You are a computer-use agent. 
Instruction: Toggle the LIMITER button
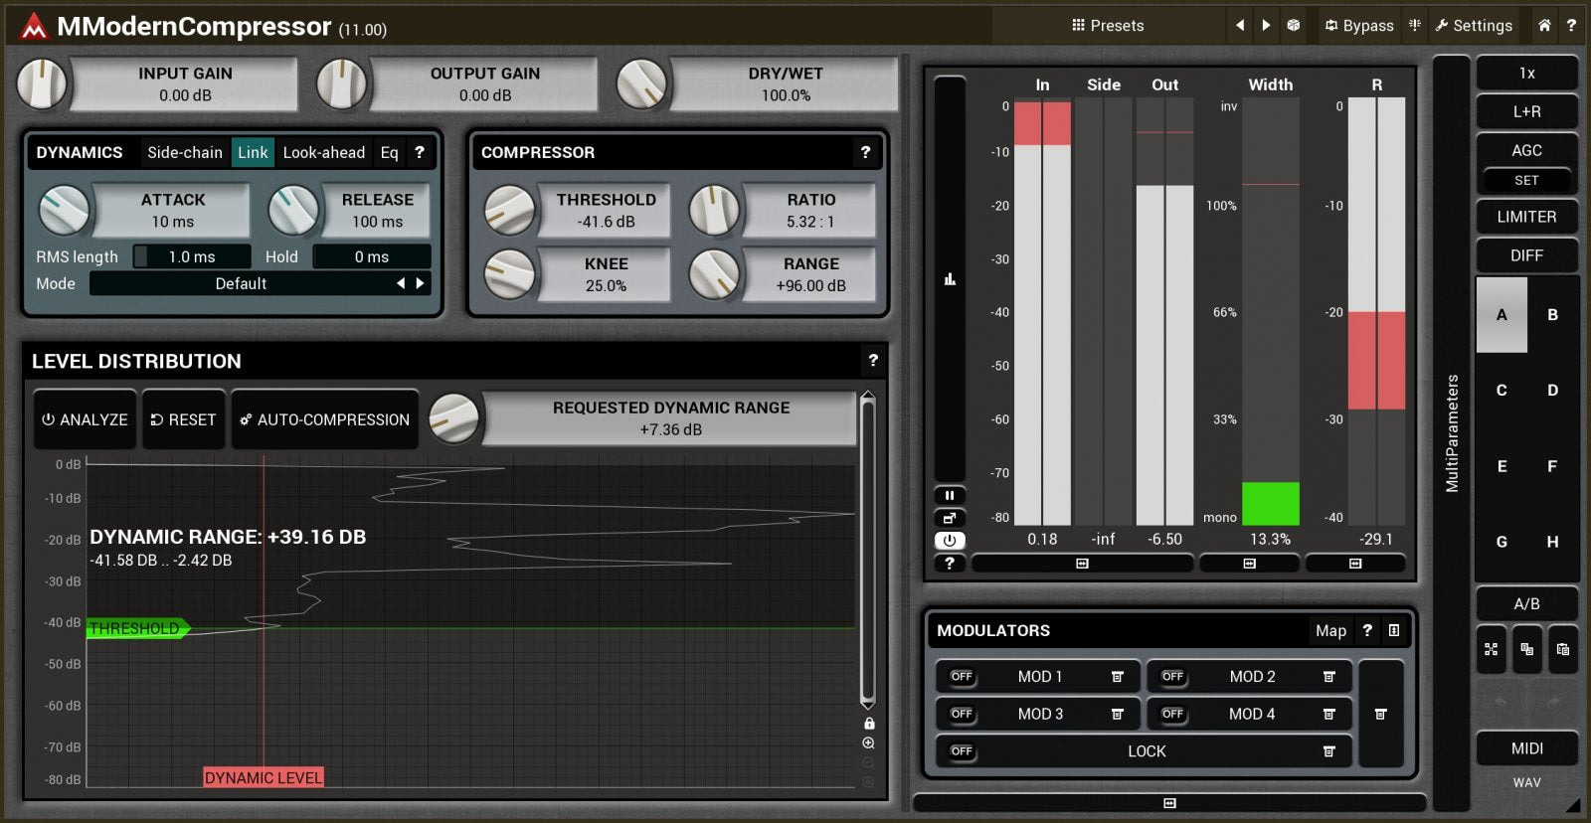pyautogui.click(x=1526, y=217)
